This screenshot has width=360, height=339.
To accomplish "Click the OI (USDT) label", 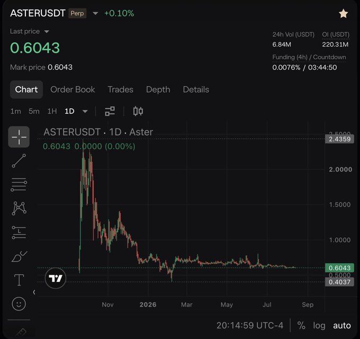I will [336, 34].
